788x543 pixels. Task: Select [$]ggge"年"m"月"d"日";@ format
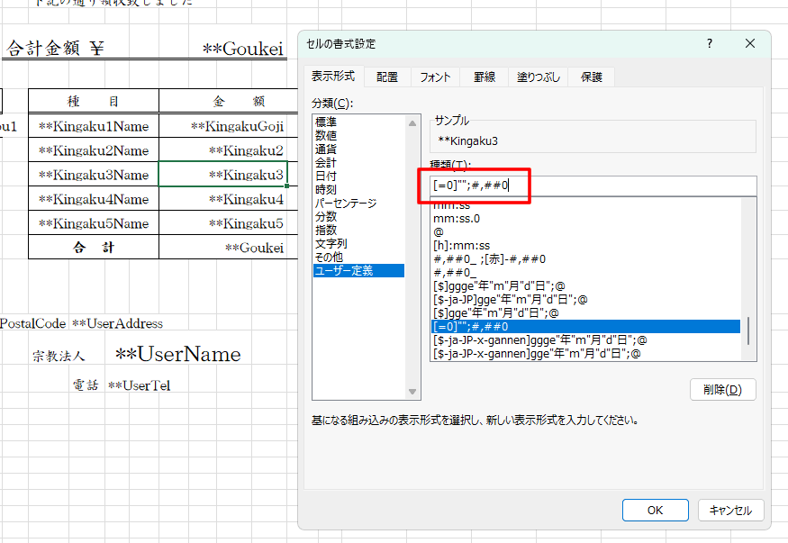(586, 286)
